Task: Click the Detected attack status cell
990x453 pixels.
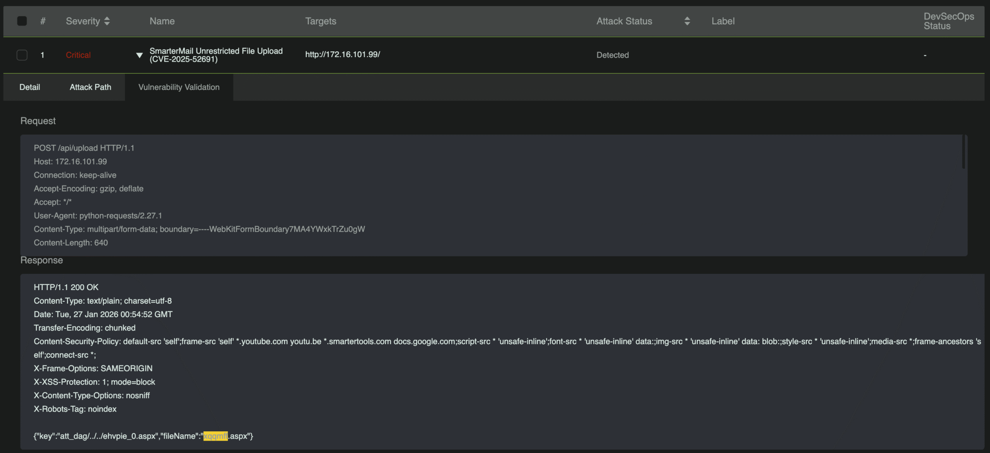Action: point(612,55)
